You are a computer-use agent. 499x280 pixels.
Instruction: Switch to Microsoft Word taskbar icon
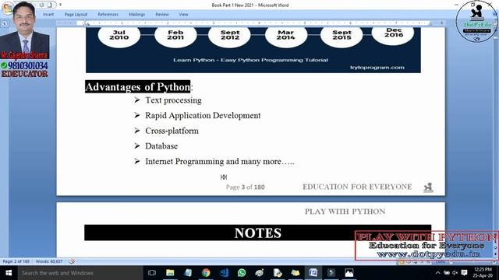(313, 273)
